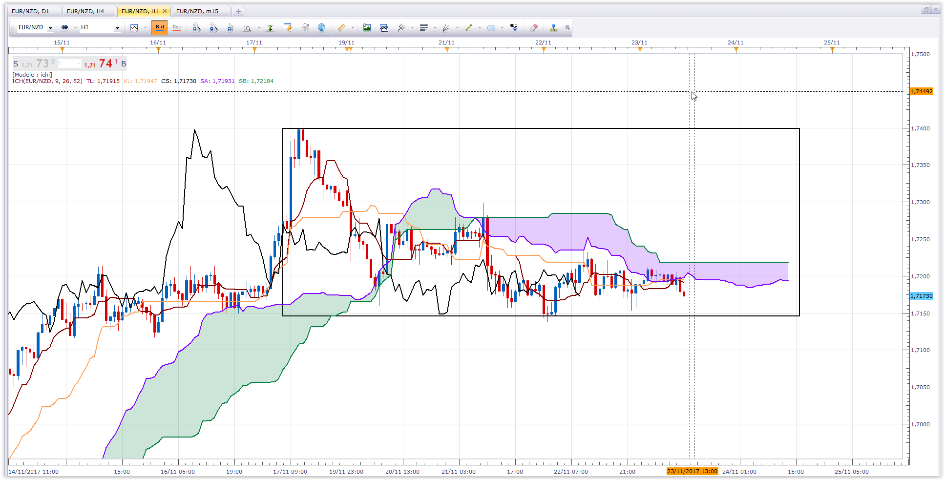The width and height of the screenshot is (945, 480).
Task: Click the vertical zoom magnifier icon
Action: (248, 28)
